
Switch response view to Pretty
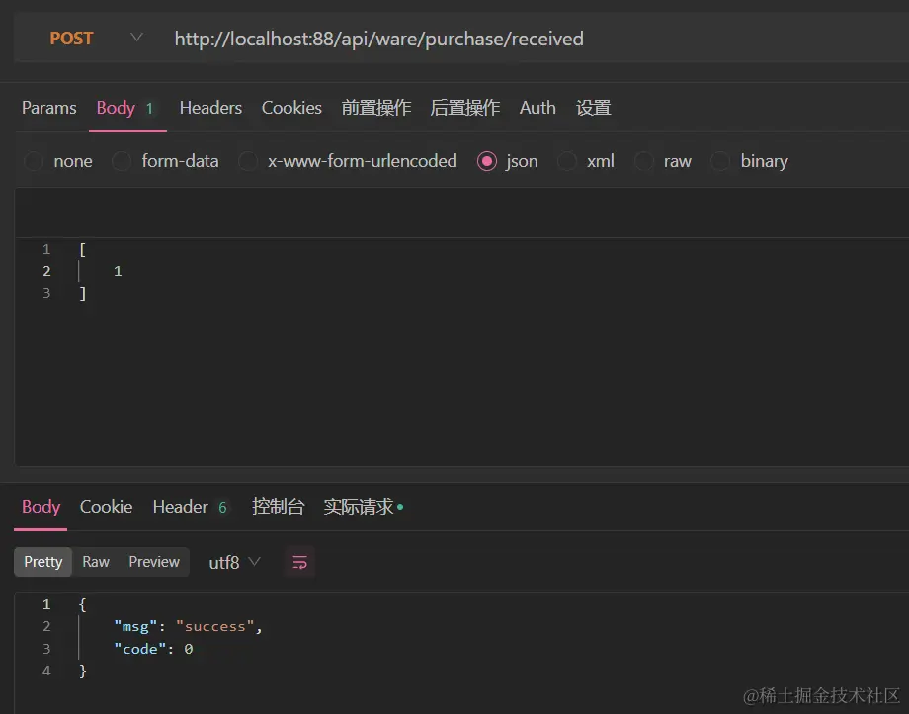tap(42, 562)
